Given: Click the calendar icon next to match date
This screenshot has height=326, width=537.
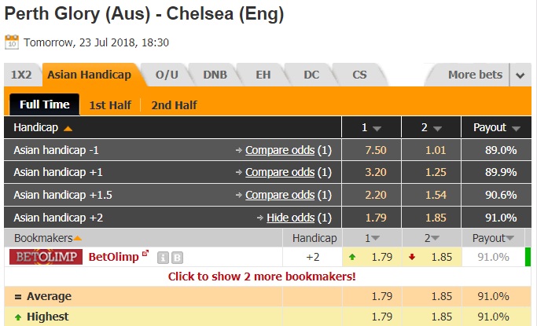Looking at the screenshot, I should tap(12, 42).
